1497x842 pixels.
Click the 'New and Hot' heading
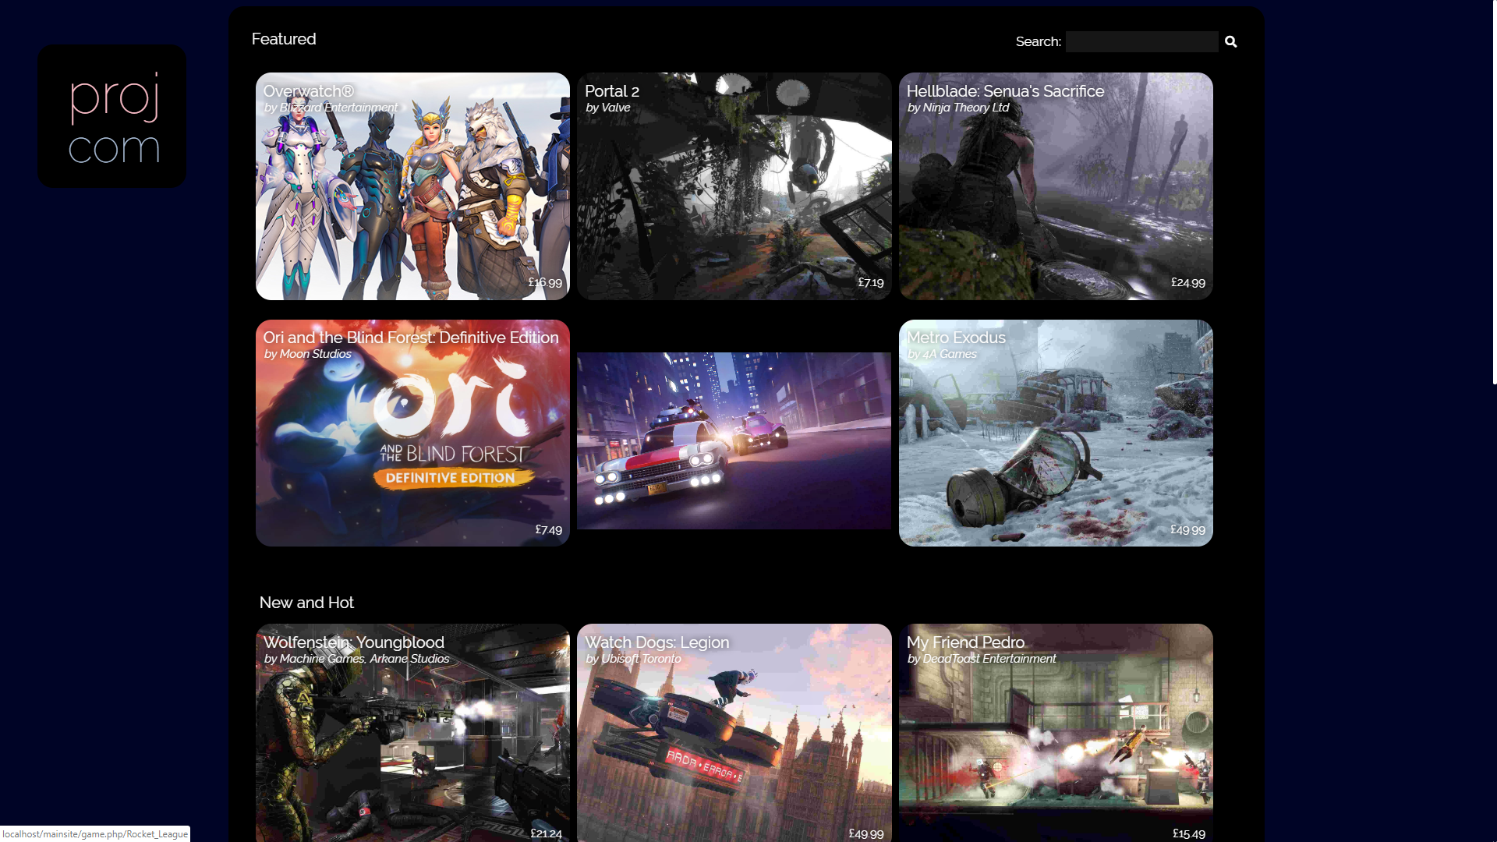[306, 602]
